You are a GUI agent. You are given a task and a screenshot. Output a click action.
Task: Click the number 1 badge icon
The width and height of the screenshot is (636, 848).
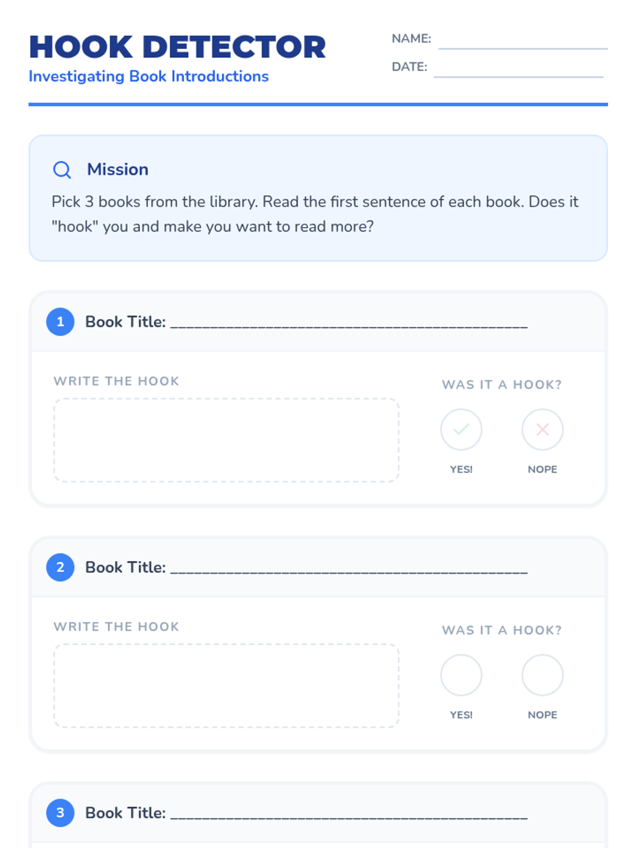pyautogui.click(x=60, y=322)
